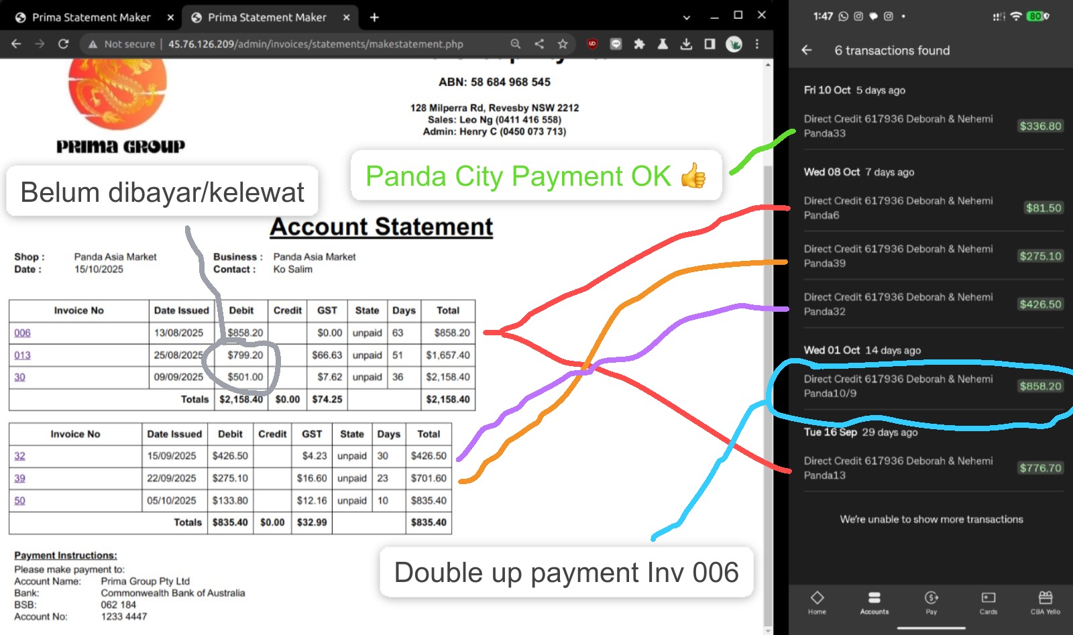Open CBA Yello rewards icon
Viewport: 1073px width, 635px height.
click(x=1045, y=602)
